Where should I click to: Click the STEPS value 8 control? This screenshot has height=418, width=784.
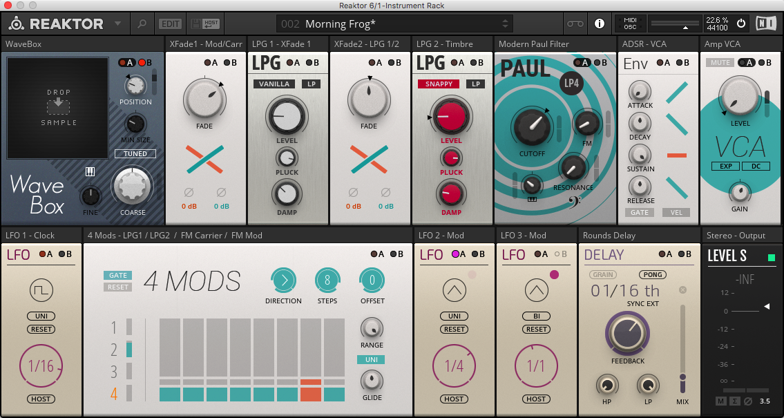pyautogui.click(x=327, y=280)
